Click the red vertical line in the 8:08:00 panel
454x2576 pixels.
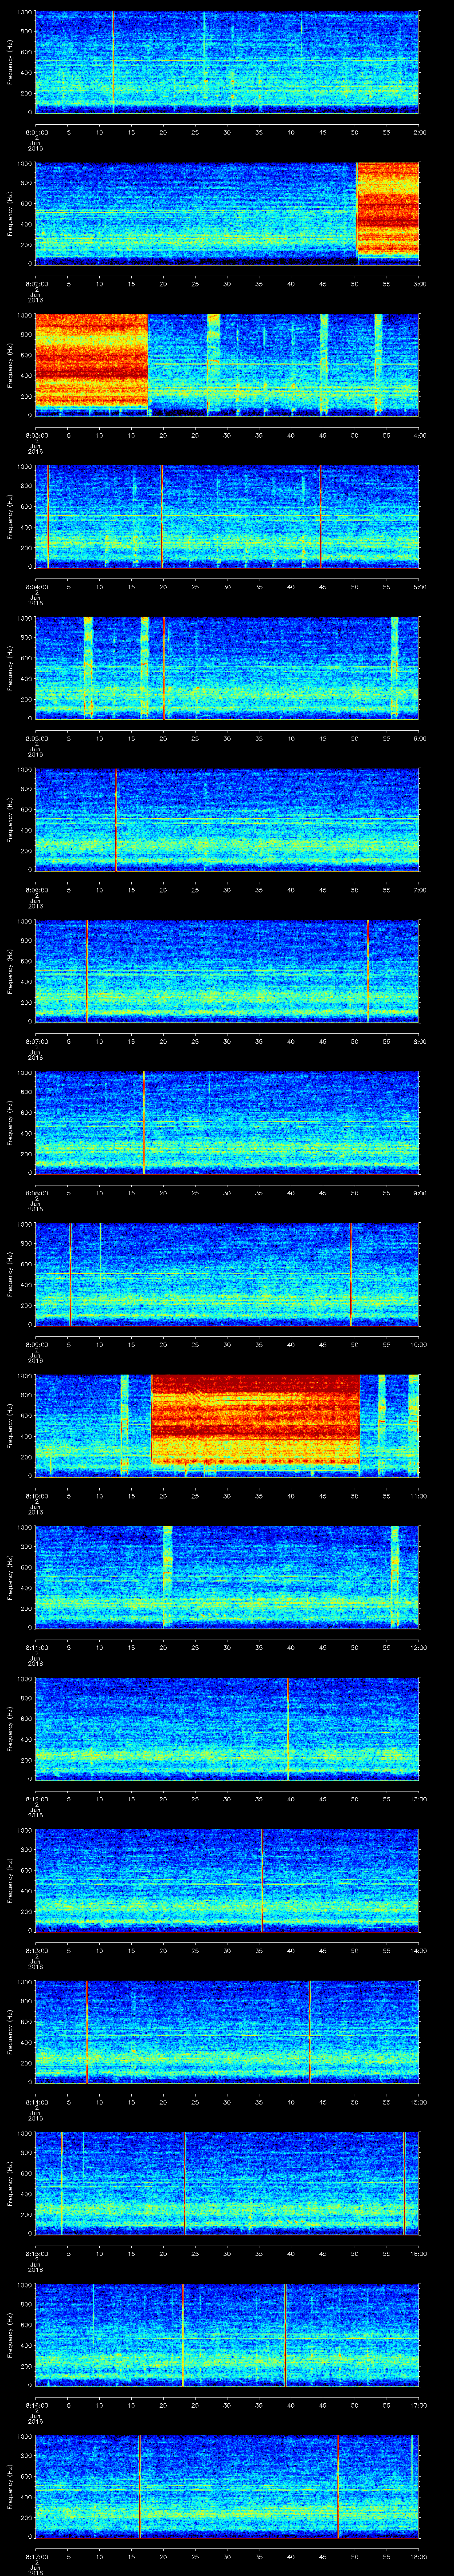click(144, 1122)
